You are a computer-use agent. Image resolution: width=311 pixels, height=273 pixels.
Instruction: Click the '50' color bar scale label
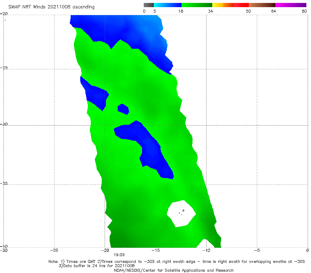[x=248, y=11]
